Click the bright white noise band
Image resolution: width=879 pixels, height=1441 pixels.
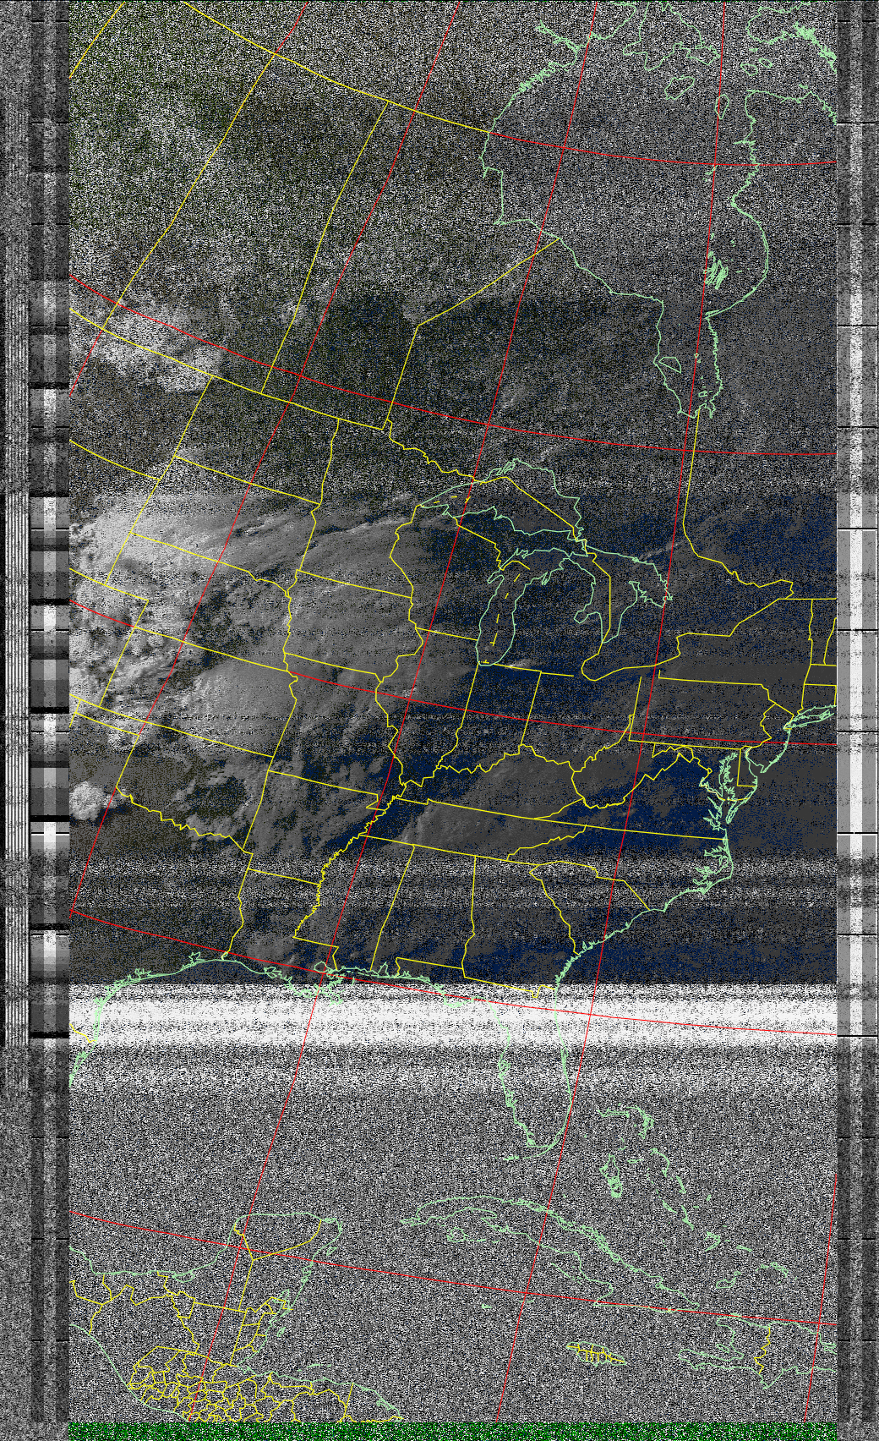coord(452,1015)
